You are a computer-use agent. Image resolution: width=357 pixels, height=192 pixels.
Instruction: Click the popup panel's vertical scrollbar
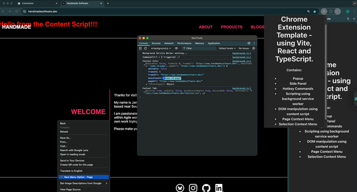(x=326, y=72)
